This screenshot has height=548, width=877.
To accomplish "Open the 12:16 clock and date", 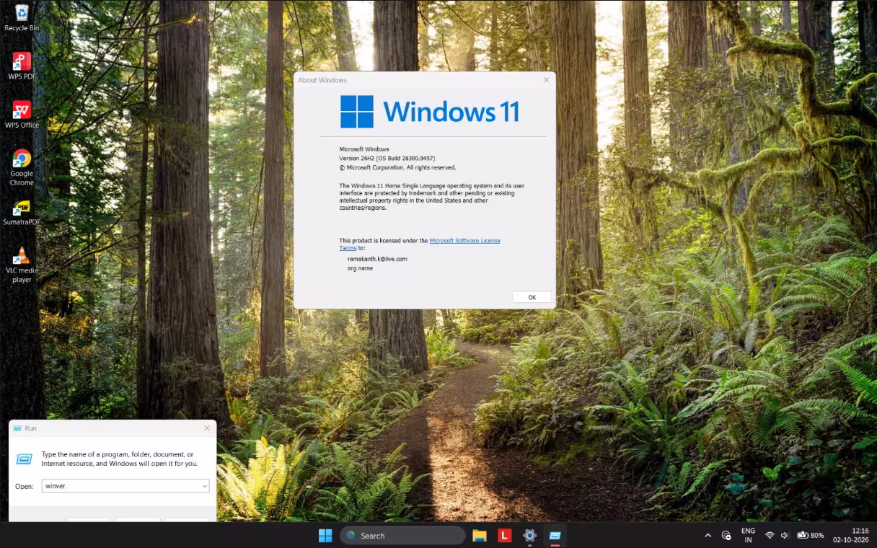I will (x=850, y=536).
